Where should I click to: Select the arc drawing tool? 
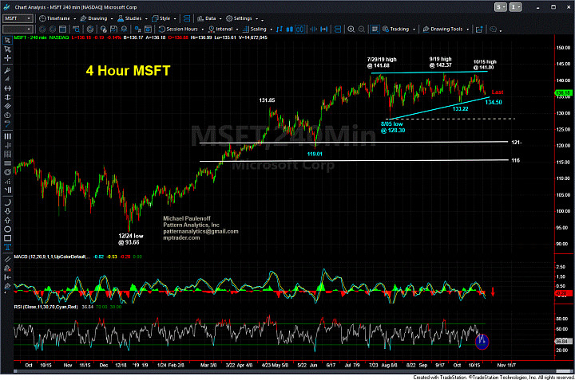pos(7,202)
